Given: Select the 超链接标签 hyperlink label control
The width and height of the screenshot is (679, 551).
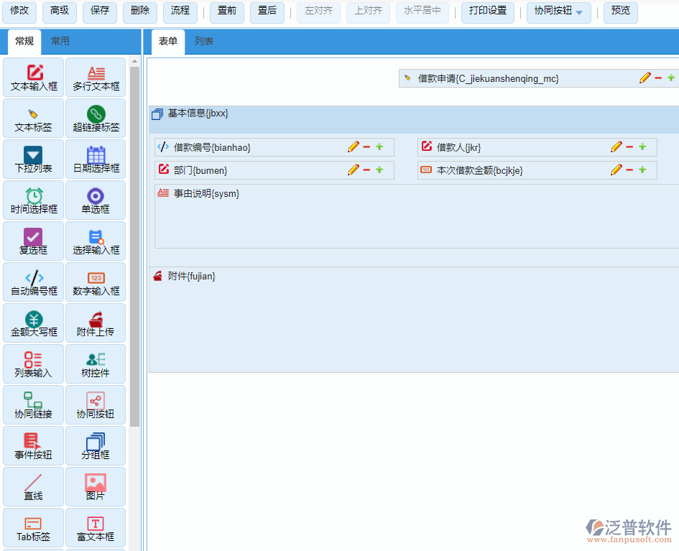Looking at the screenshot, I should pos(96,119).
